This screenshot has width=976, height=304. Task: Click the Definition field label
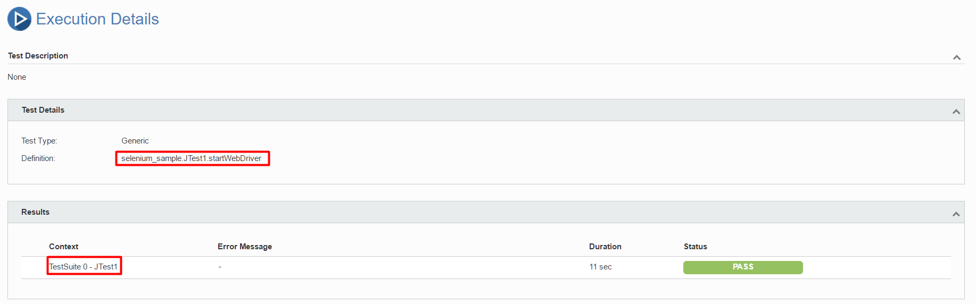(x=38, y=158)
